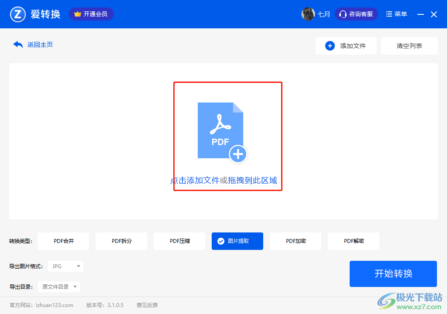Click the 爱转换 Z logo icon
The image size is (447, 314).
coord(18,14)
